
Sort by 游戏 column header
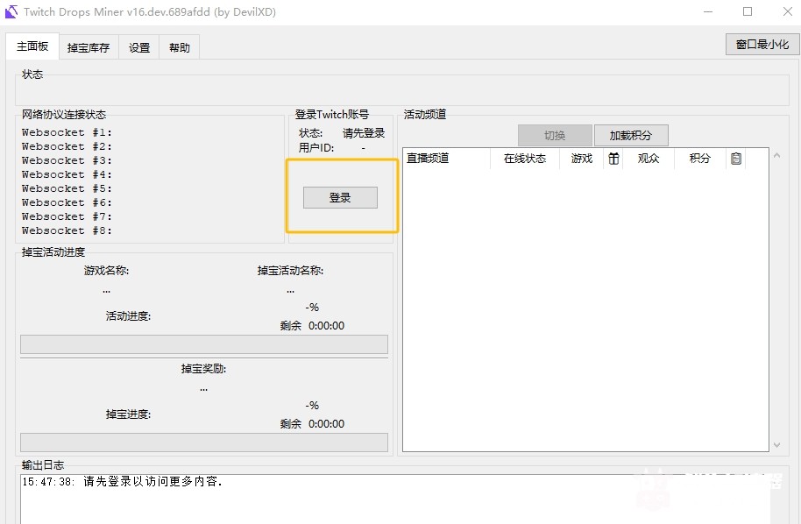pos(581,159)
